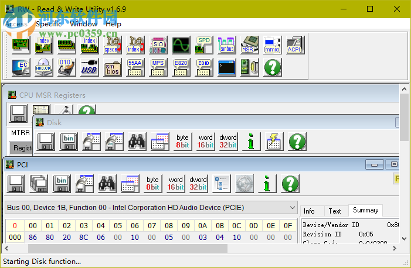
Task: Switch PCI view to word 16bit mode
Action: coord(175,184)
